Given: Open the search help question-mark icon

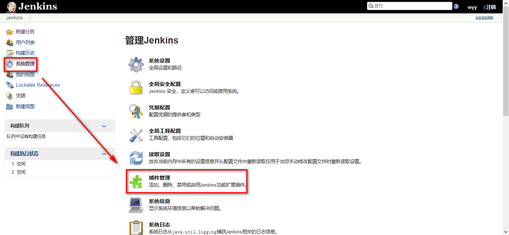Looking at the screenshot, I should pos(456,6).
